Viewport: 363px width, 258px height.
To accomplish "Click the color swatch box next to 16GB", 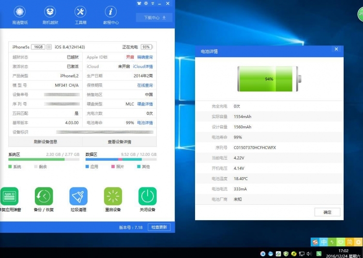I will pos(49,47).
